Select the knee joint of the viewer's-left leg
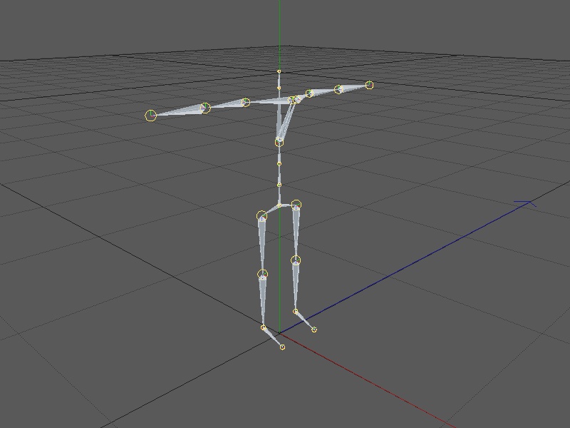The image size is (570, 428). pyautogui.click(x=262, y=275)
